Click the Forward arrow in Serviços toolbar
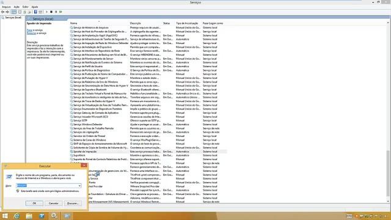 pos(7,12)
